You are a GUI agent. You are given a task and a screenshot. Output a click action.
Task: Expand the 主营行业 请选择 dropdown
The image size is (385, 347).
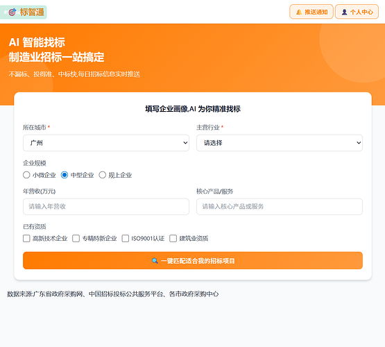pyautogui.click(x=280, y=143)
